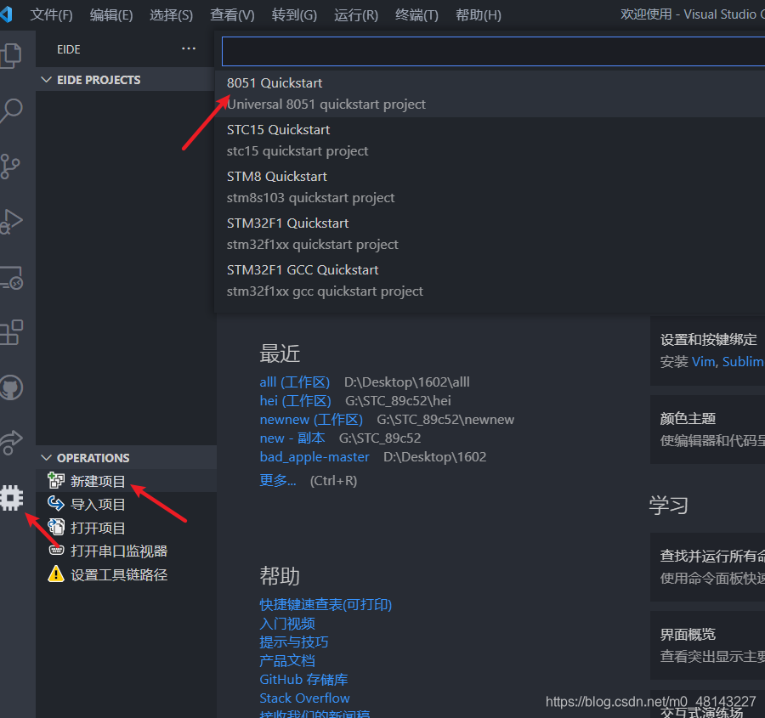765x718 pixels.
Task: Open the 编辑(E) menu
Action: (x=111, y=15)
